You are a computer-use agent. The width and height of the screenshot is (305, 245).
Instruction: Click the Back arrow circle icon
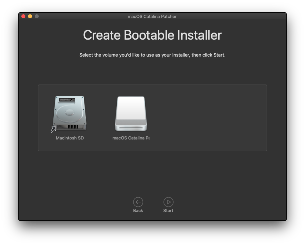(x=138, y=202)
